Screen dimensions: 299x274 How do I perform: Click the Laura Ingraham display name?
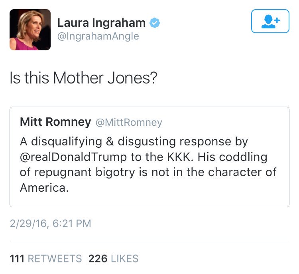tap(102, 24)
